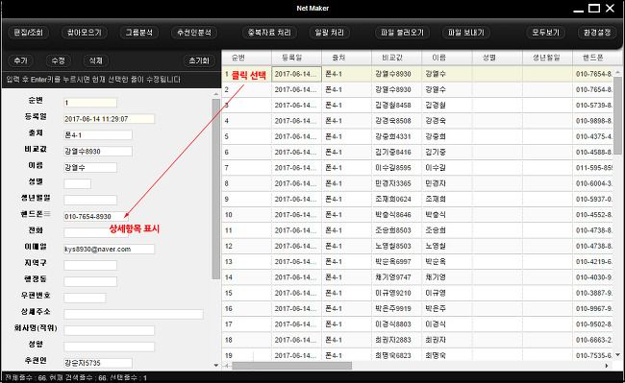
Task: Click the detail form's vertical scrollbar thumb
Action: [216, 189]
